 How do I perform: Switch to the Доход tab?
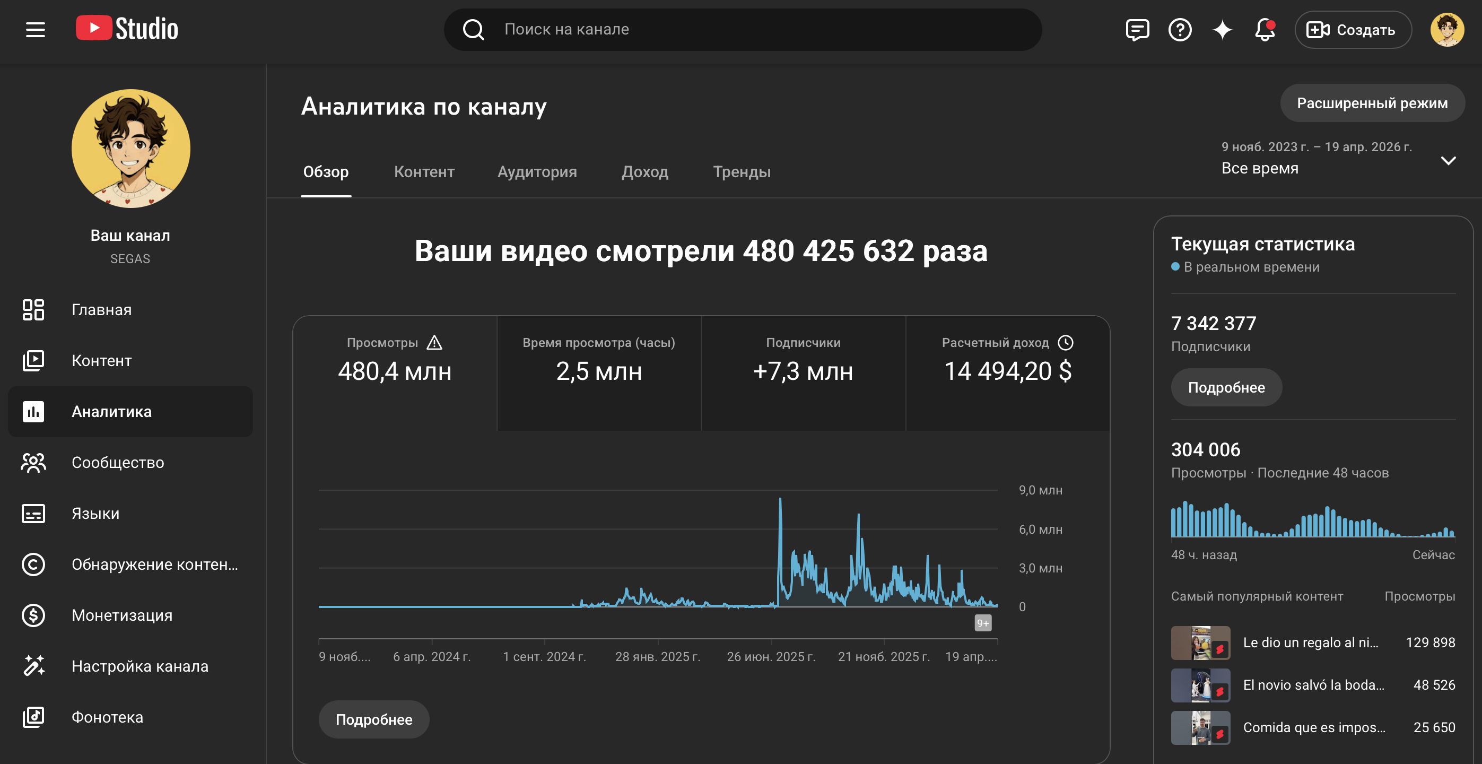click(x=644, y=171)
